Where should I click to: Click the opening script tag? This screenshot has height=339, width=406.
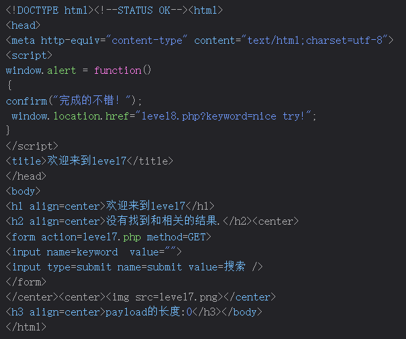29,56
